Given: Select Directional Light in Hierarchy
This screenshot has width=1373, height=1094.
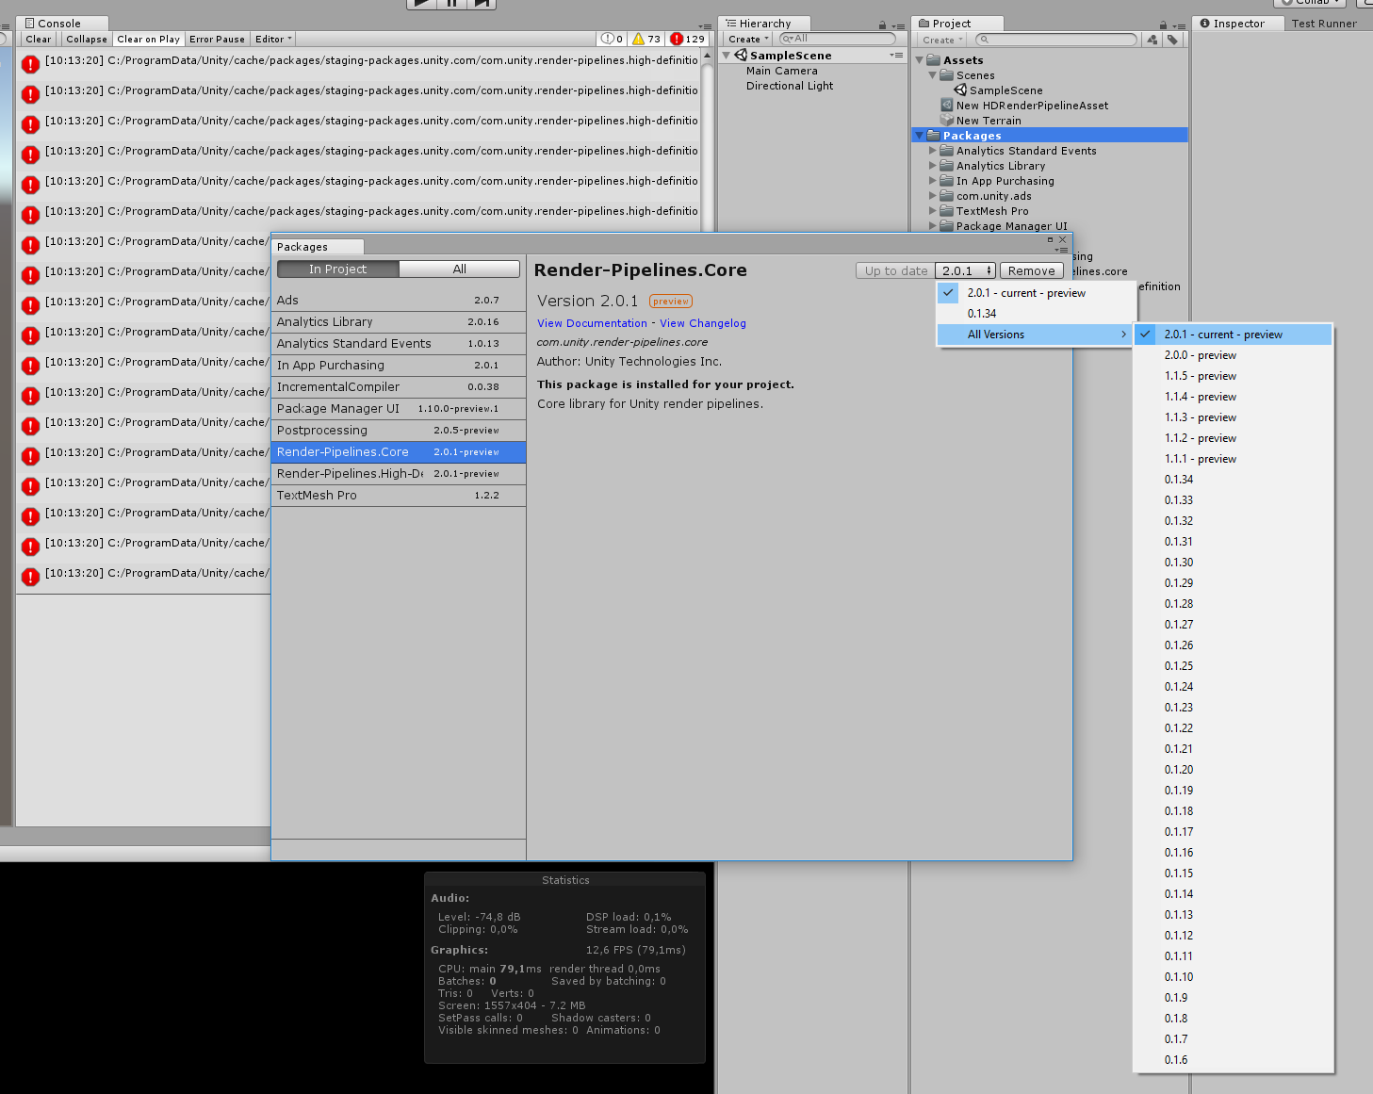Looking at the screenshot, I should click(790, 86).
